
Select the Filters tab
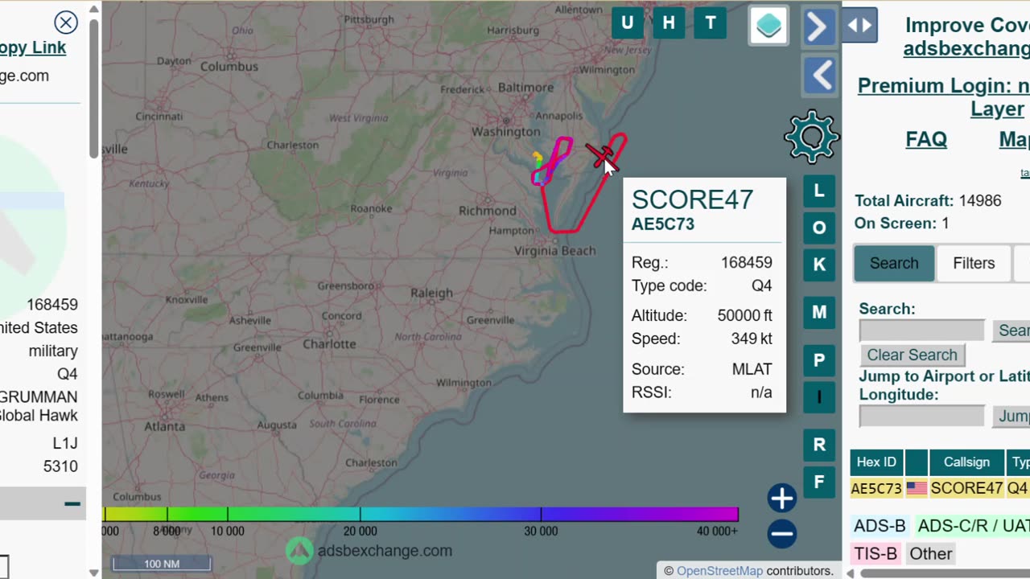[x=974, y=263]
